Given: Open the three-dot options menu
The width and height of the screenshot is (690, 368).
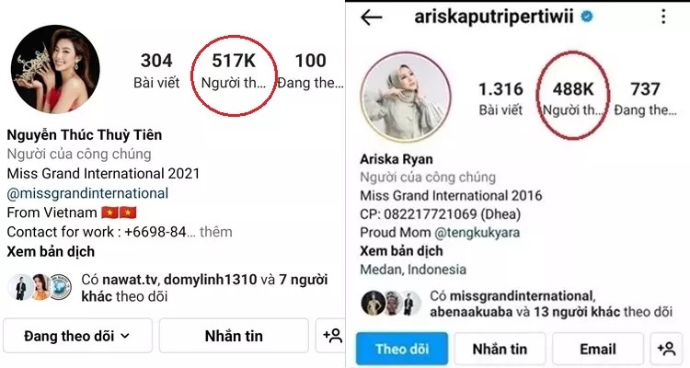Looking at the screenshot, I should click(x=663, y=17).
